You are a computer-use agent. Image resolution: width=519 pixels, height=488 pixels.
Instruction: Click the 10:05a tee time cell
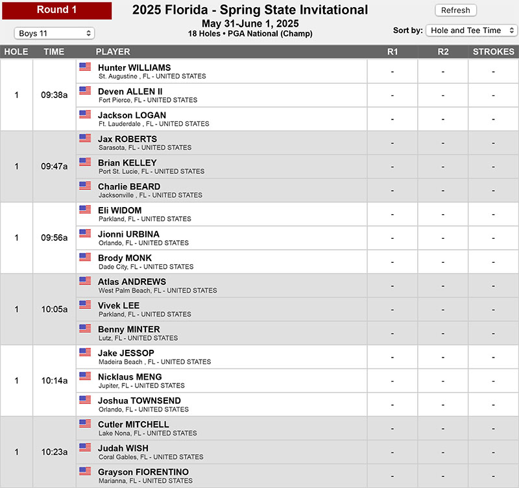pyautogui.click(x=54, y=310)
